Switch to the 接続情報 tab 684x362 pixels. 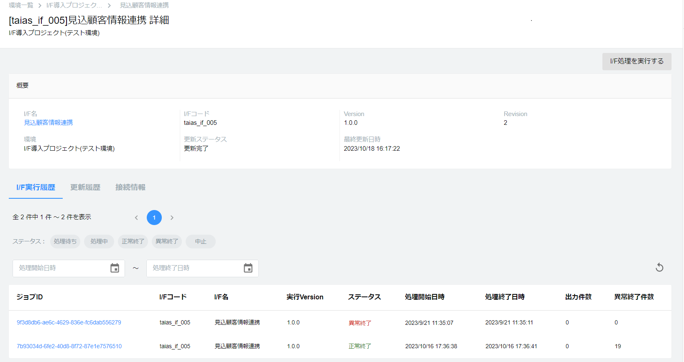(130, 187)
